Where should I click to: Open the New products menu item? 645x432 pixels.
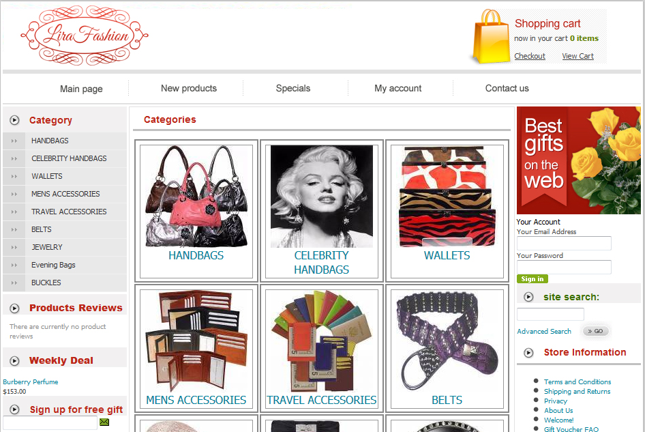[189, 88]
